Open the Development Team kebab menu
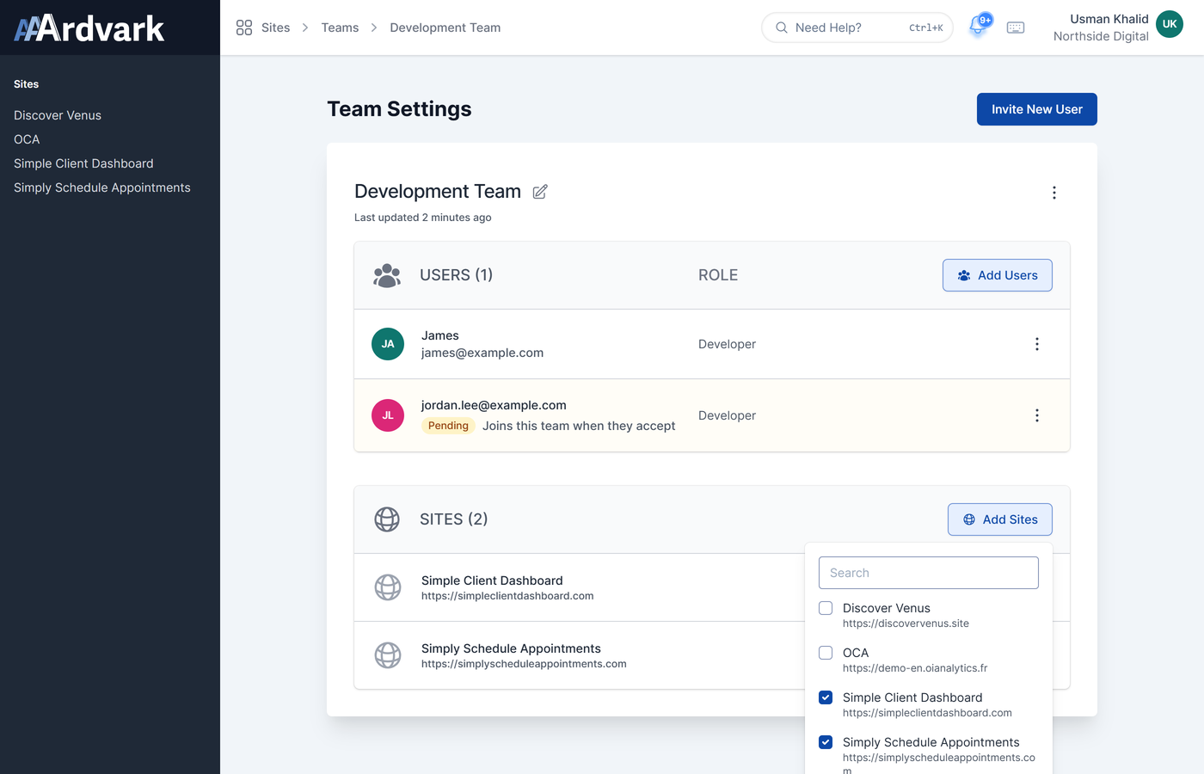This screenshot has height=774, width=1204. [1054, 193]
